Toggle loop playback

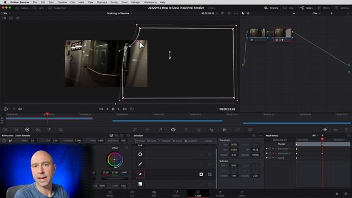tap(132, 109)
